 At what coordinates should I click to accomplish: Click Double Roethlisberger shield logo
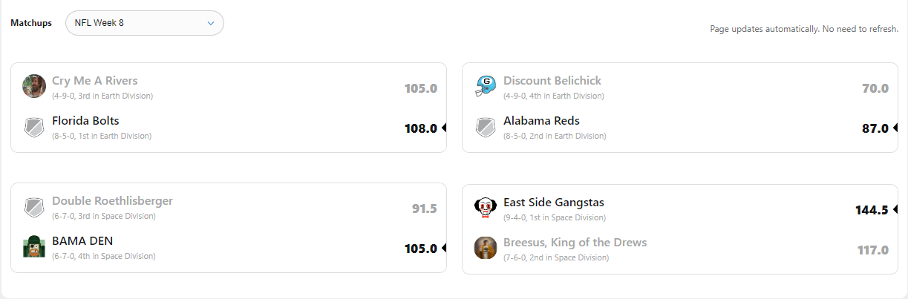(x=34, y=207)
